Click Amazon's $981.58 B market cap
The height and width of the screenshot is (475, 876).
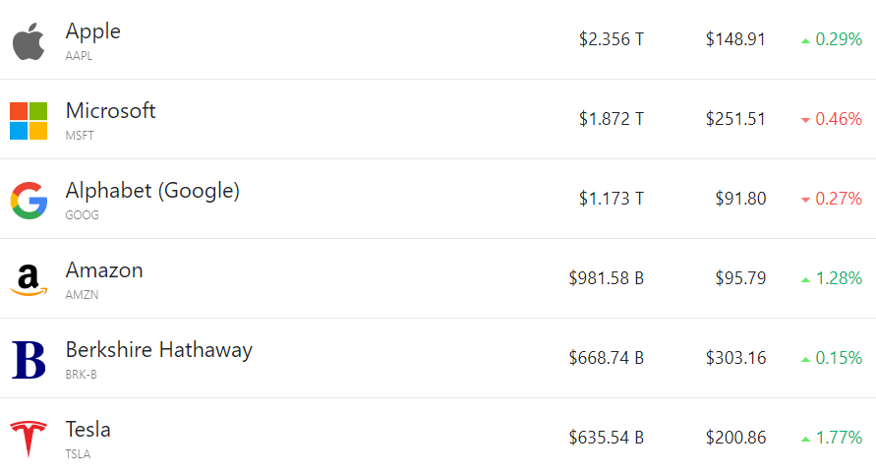pyautogui.click(x=606, y=278)
